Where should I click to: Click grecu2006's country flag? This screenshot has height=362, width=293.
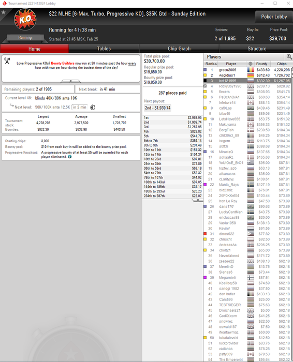point(251,70)
